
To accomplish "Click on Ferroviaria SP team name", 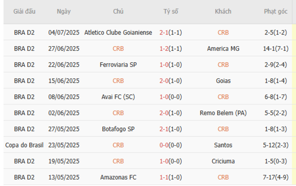I will (x=118, y=65).
